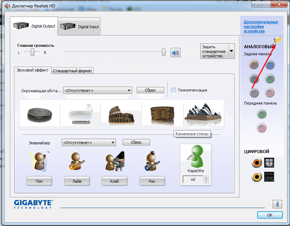Minimize the Диспетчер Realtek HD window
This screenshot has width=290, height=226.
pyautogui.click(x=256, y=5)
